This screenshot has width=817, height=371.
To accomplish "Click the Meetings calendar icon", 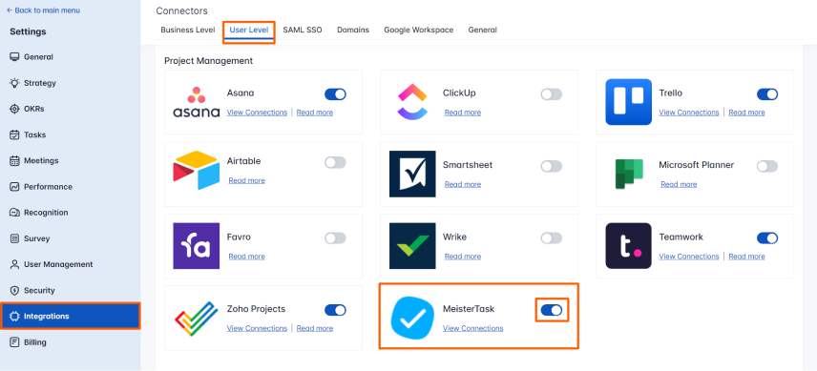I will [14, 161].
